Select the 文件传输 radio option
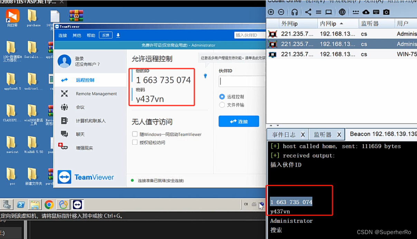 click(222, 105)
